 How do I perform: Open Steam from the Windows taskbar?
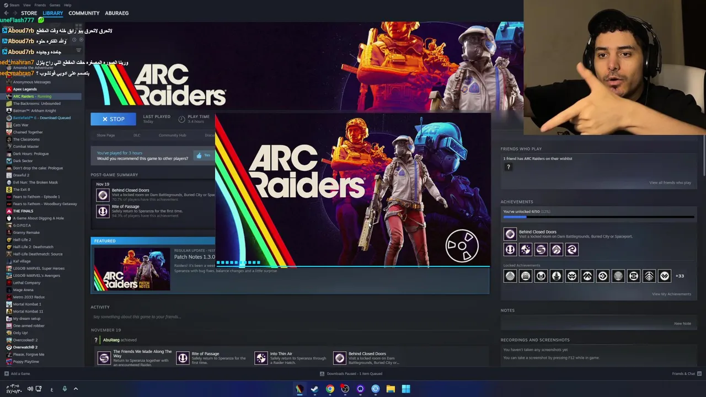point(314,389)
